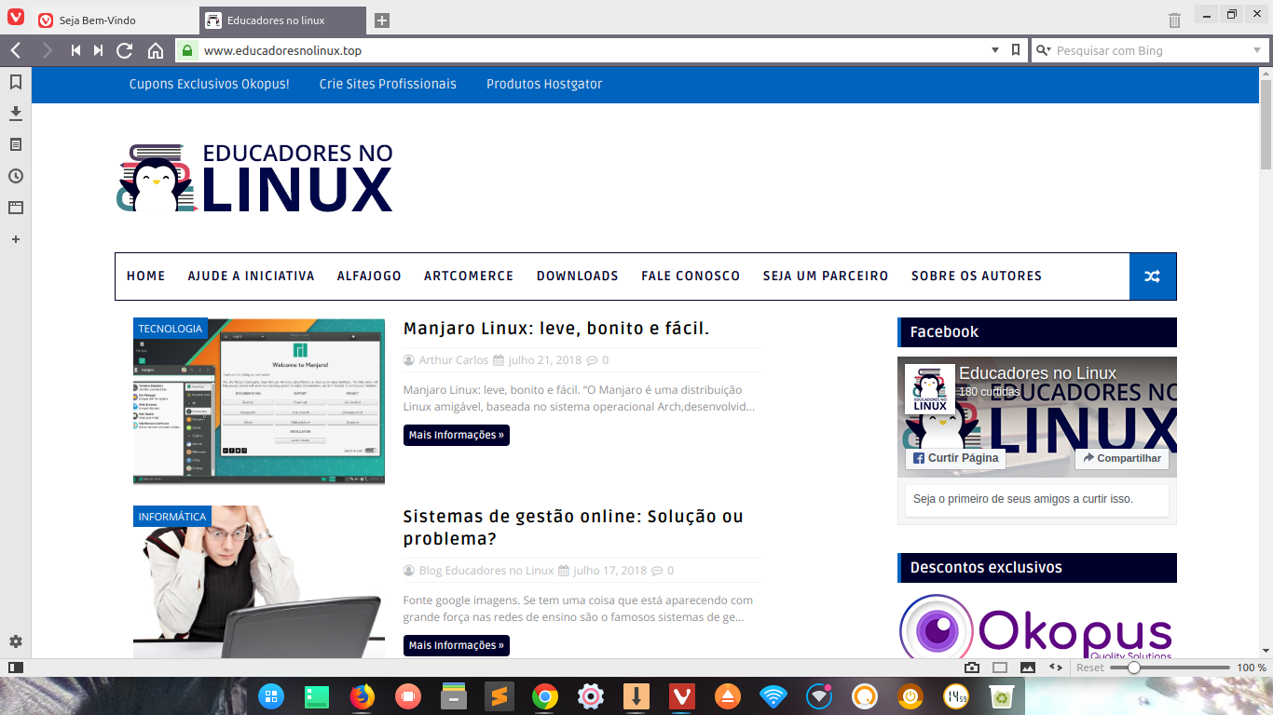Image resolution: width=1273 pixels, height=715 pixels.
Task: Capture the page with the camera icon
Action: click(x=972, y=668)
